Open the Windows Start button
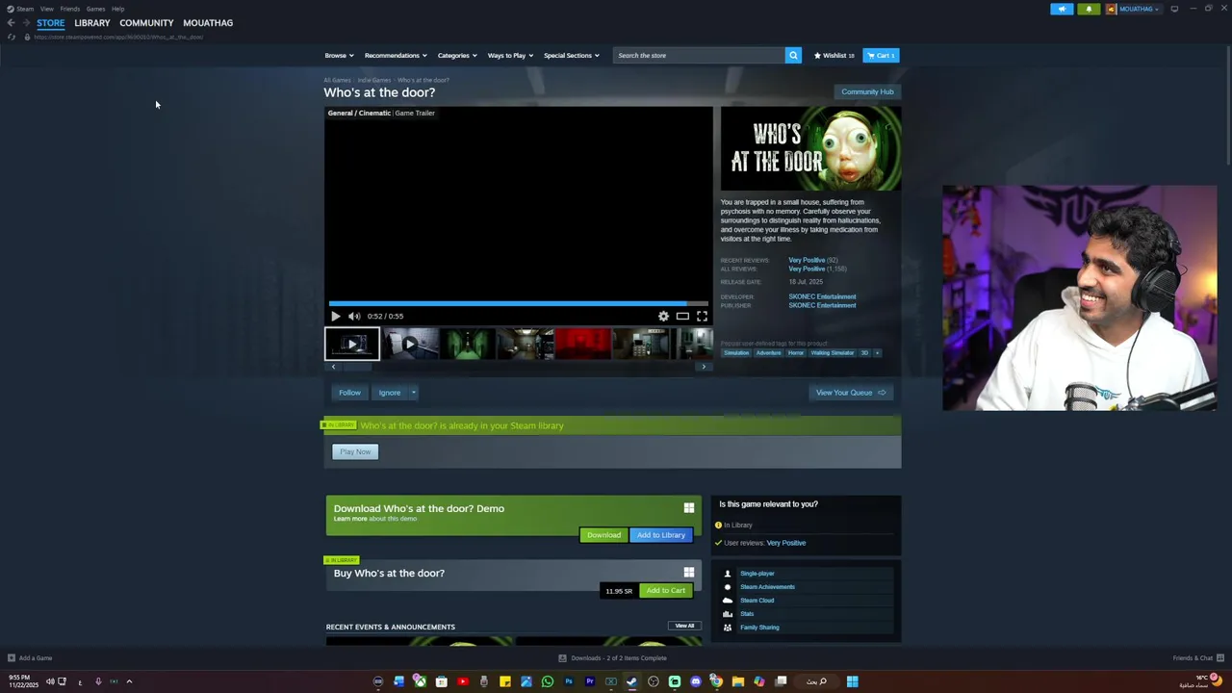 (x=852, y=681)
